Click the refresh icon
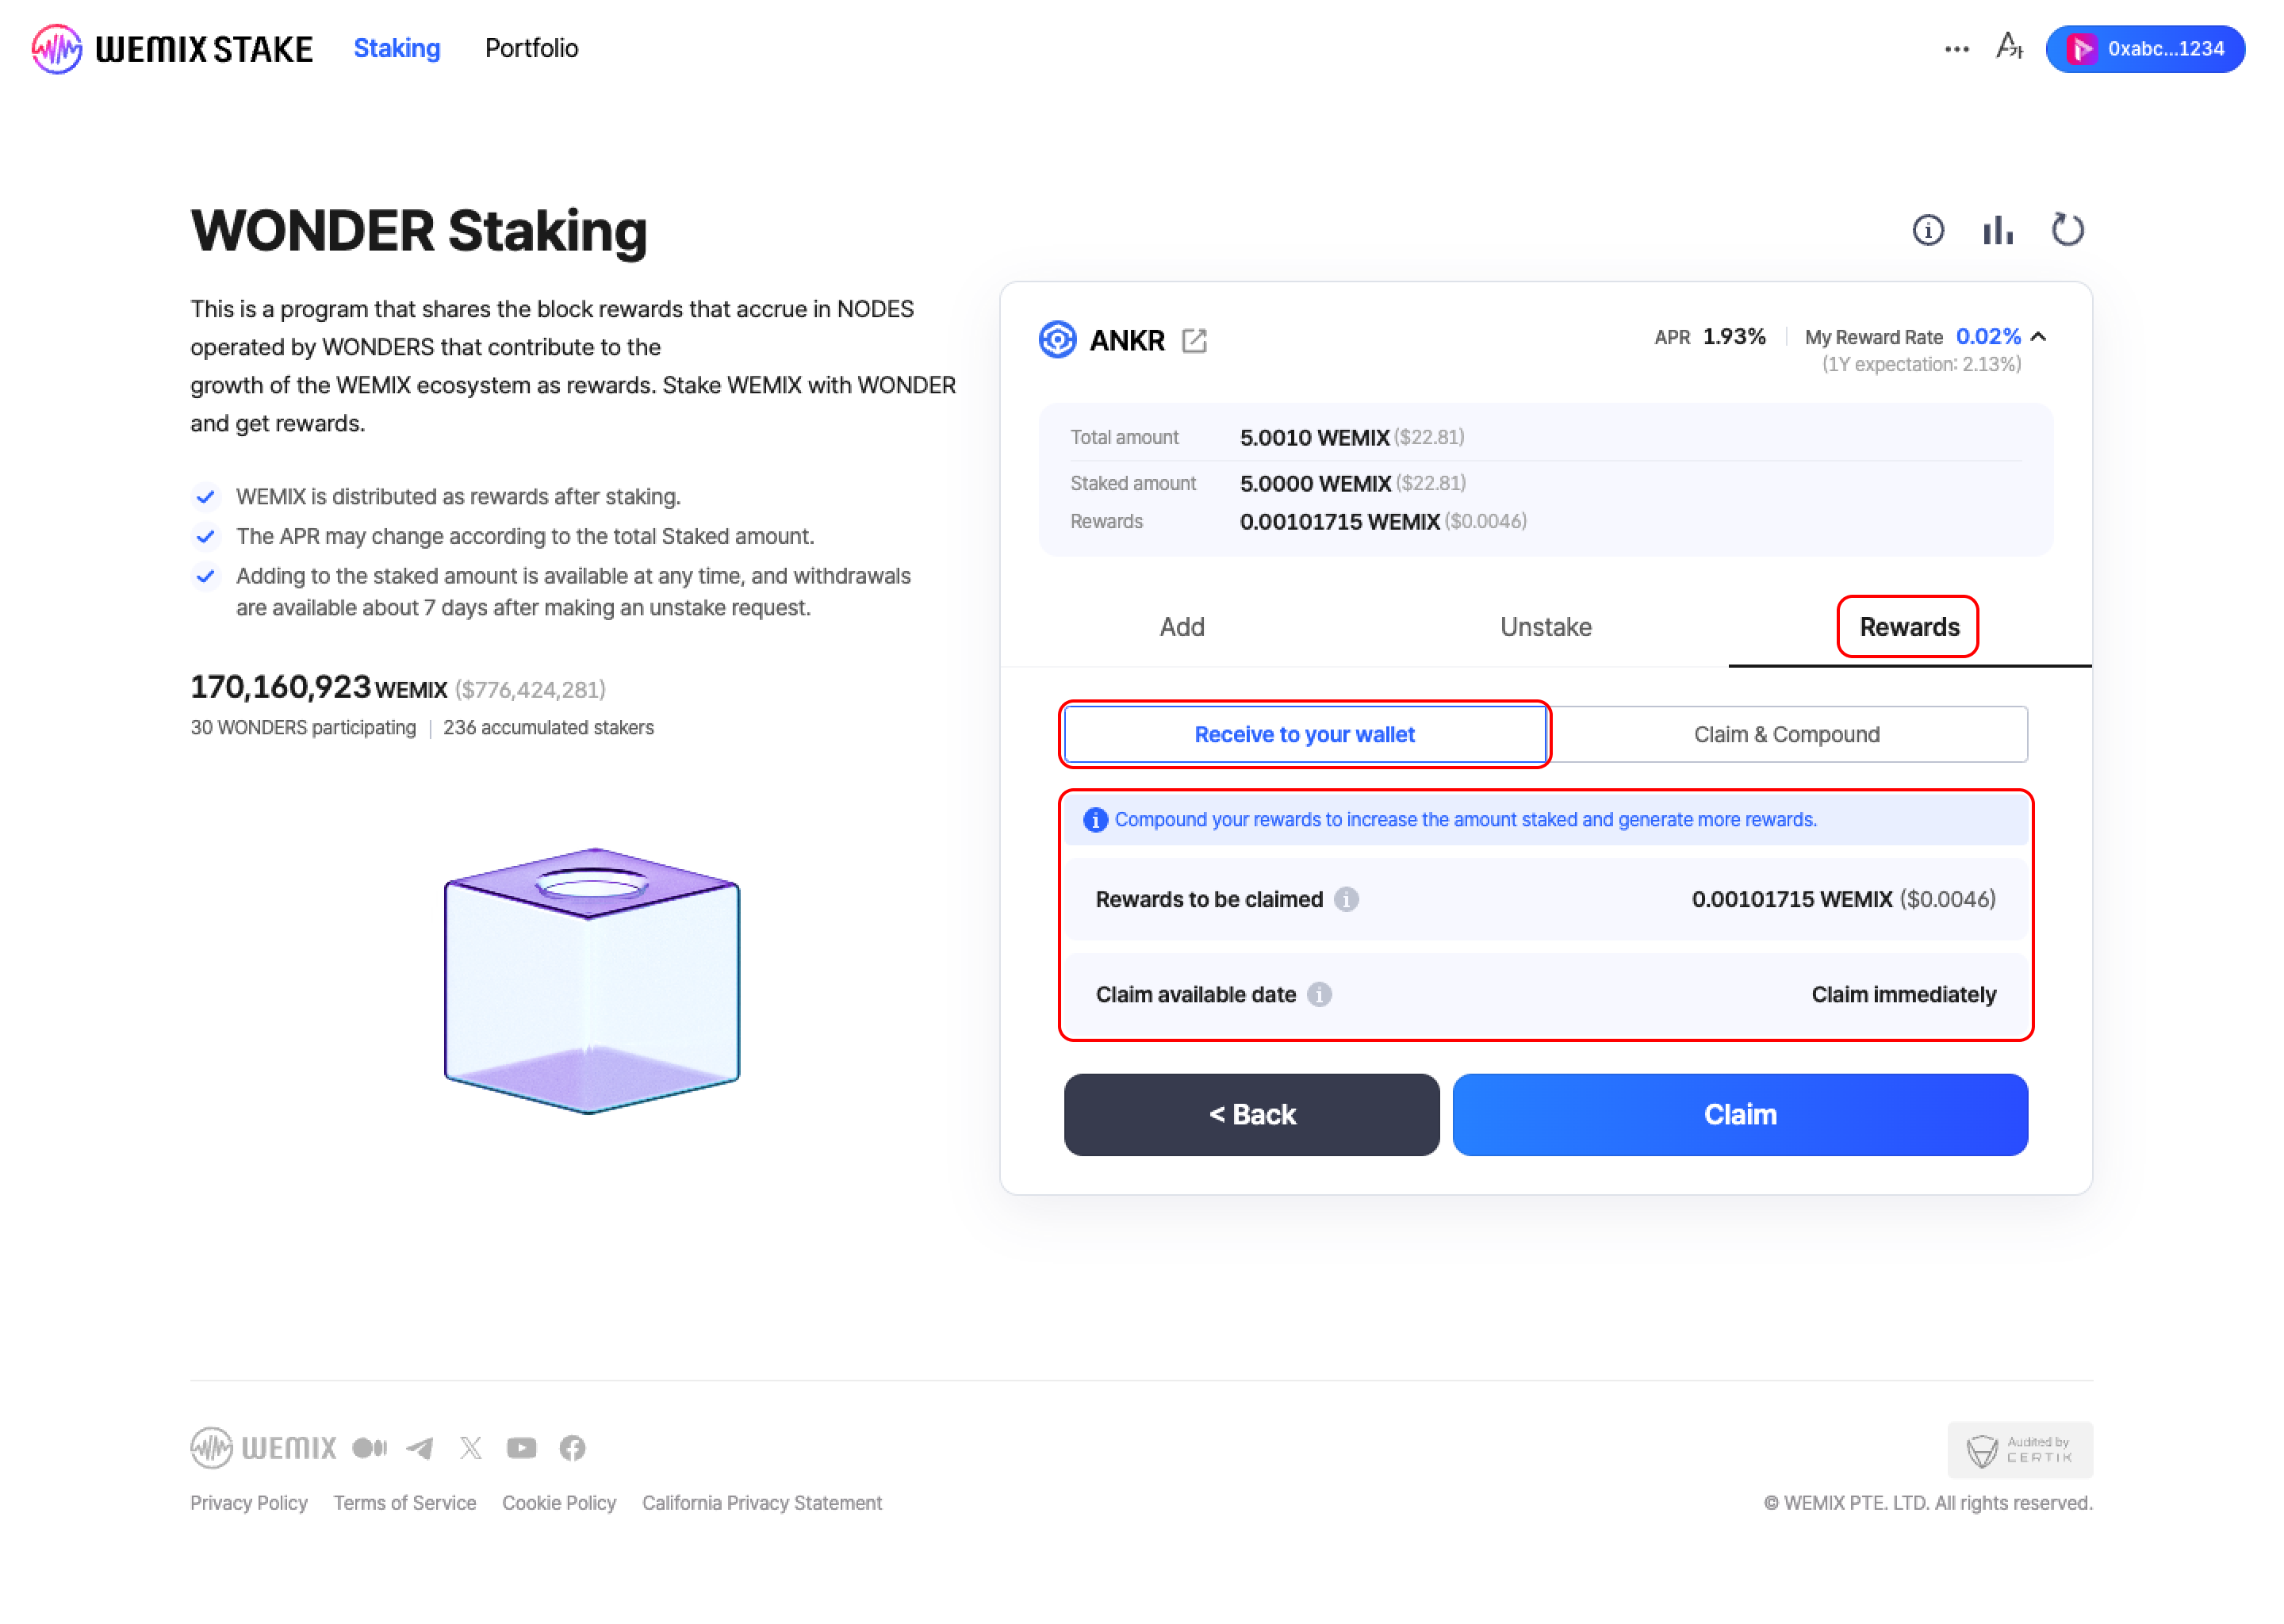 tap(2067, 230)
